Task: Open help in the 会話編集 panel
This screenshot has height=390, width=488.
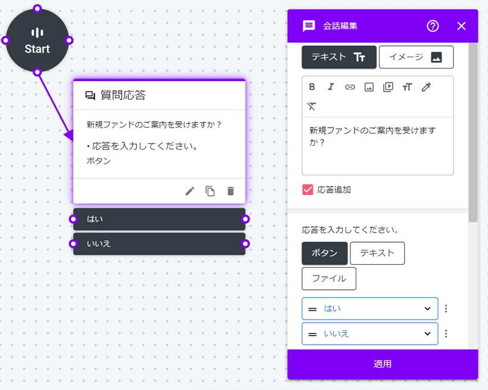Action: (433, 26)
